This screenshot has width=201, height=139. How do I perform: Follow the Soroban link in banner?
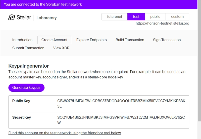(x=53, y=5)
